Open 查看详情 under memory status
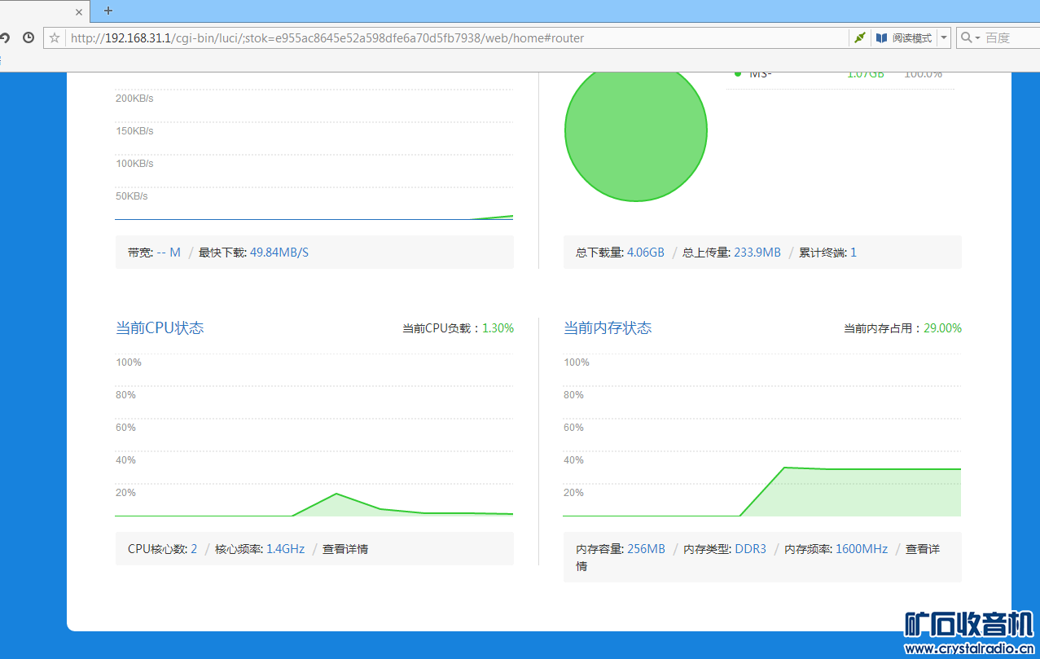The width and height of the screenshot is (1040, 659). pos(922,549)
